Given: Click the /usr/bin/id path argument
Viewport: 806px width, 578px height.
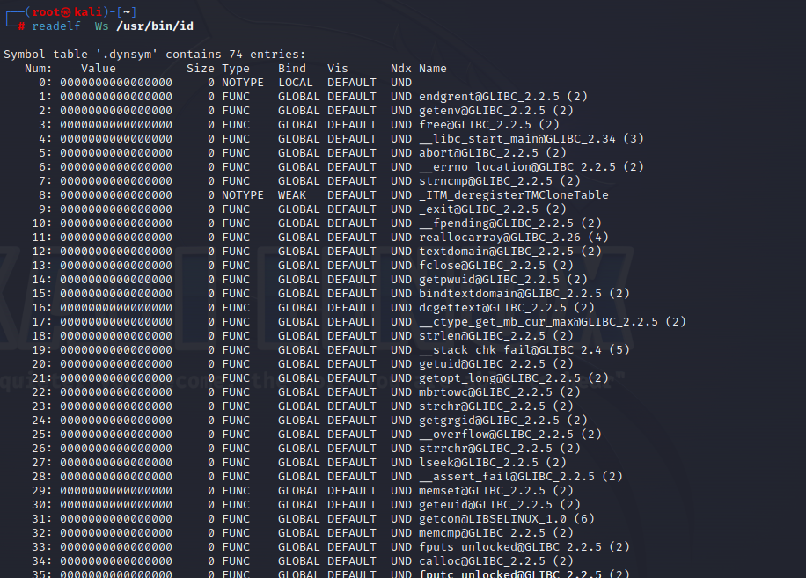Looking at the screenshot, I should (155, 26).
